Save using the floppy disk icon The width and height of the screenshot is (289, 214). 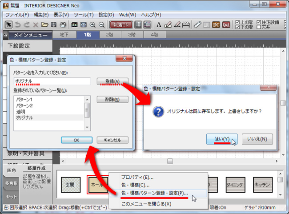tap(54, 24)
